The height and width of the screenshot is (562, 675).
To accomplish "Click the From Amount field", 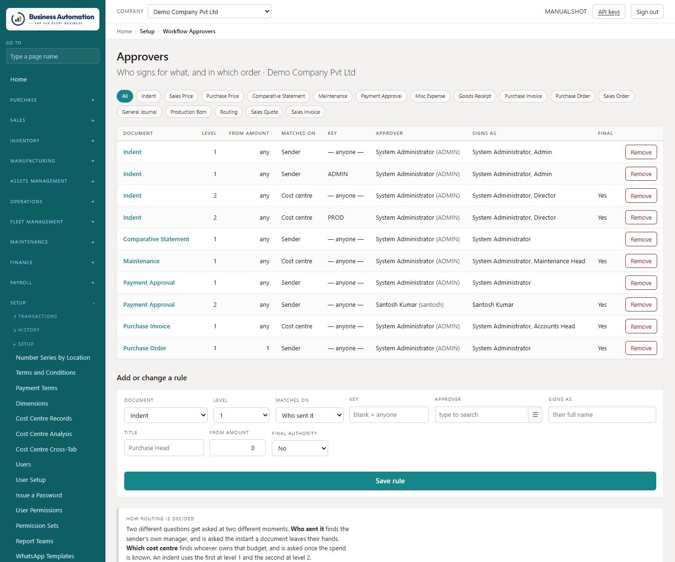I will (238, 448).
